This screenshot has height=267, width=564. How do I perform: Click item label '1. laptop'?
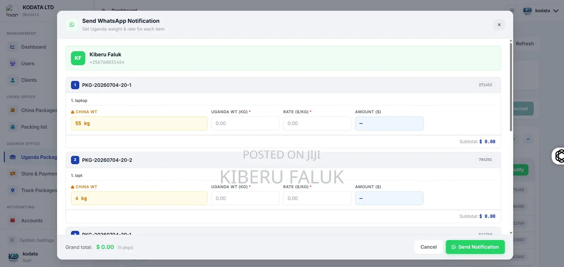pyautogui.click(x=79, y=101)
